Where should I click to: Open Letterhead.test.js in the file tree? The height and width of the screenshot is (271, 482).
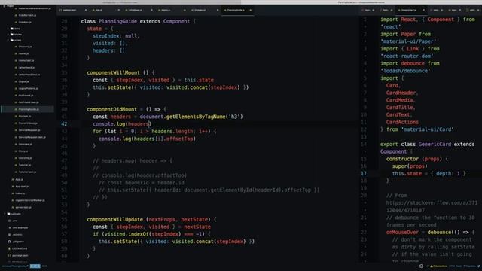29,75
